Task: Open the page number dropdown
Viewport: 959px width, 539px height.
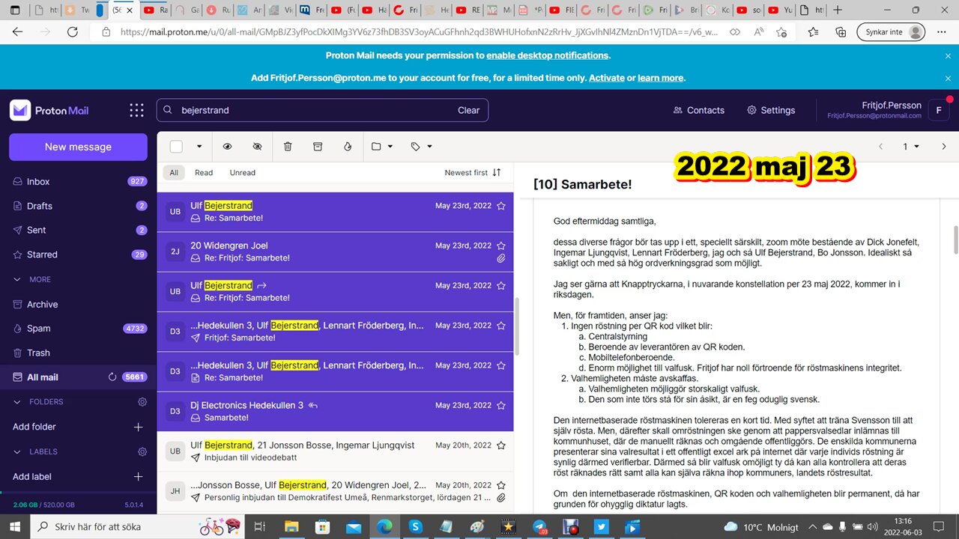Action: tap(910, 147)
